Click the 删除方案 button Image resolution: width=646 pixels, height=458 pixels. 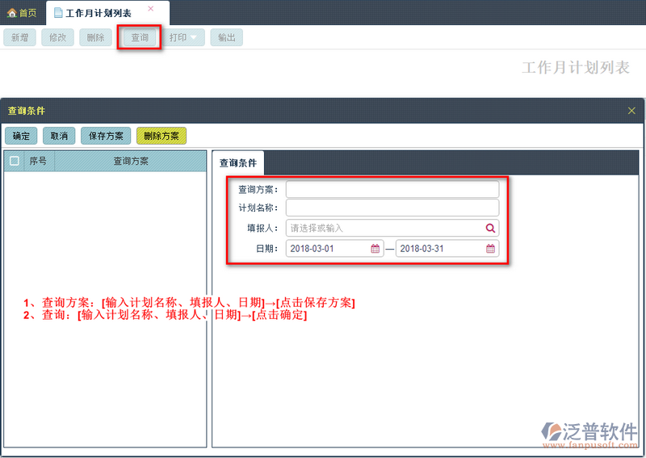pos(161,136)
